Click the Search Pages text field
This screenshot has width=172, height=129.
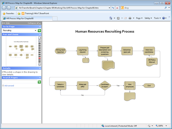pyautogui.click(x=20, y=82)
